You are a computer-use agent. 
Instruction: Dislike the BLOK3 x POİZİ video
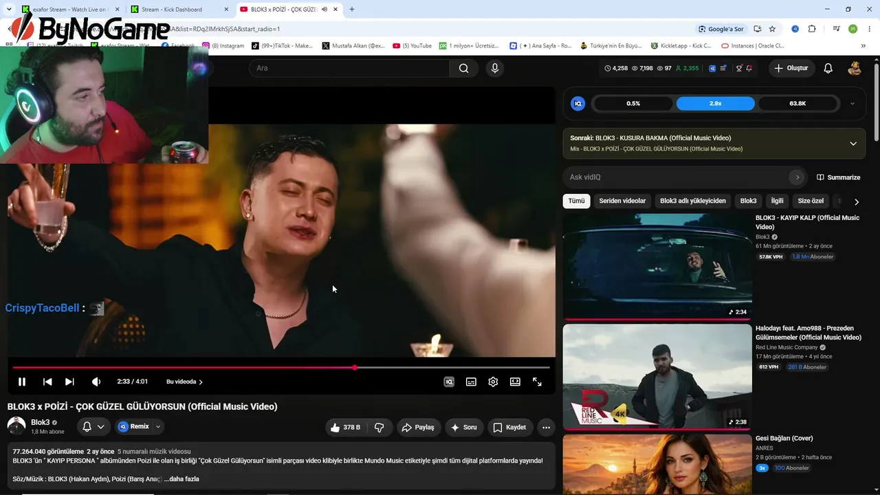click(x=379, y=427)
